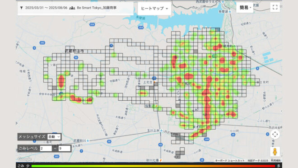Click the 武蔵村山市 city label
298x168 pixels.
click(x=74, y=51)
